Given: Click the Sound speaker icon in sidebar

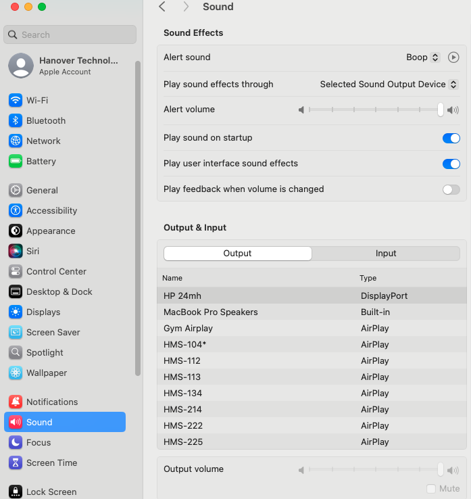Looking at the screenshot, I should tap(16, 422).
